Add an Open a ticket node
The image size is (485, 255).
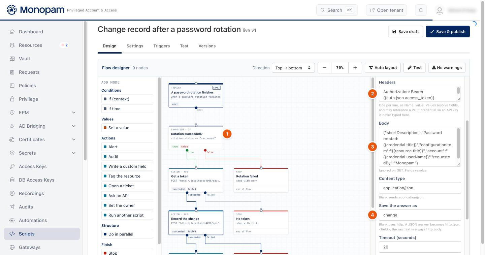[x=127, y=186]
